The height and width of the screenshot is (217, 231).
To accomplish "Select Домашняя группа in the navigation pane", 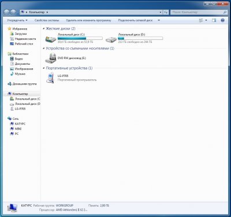I will (x=24, y=84).
